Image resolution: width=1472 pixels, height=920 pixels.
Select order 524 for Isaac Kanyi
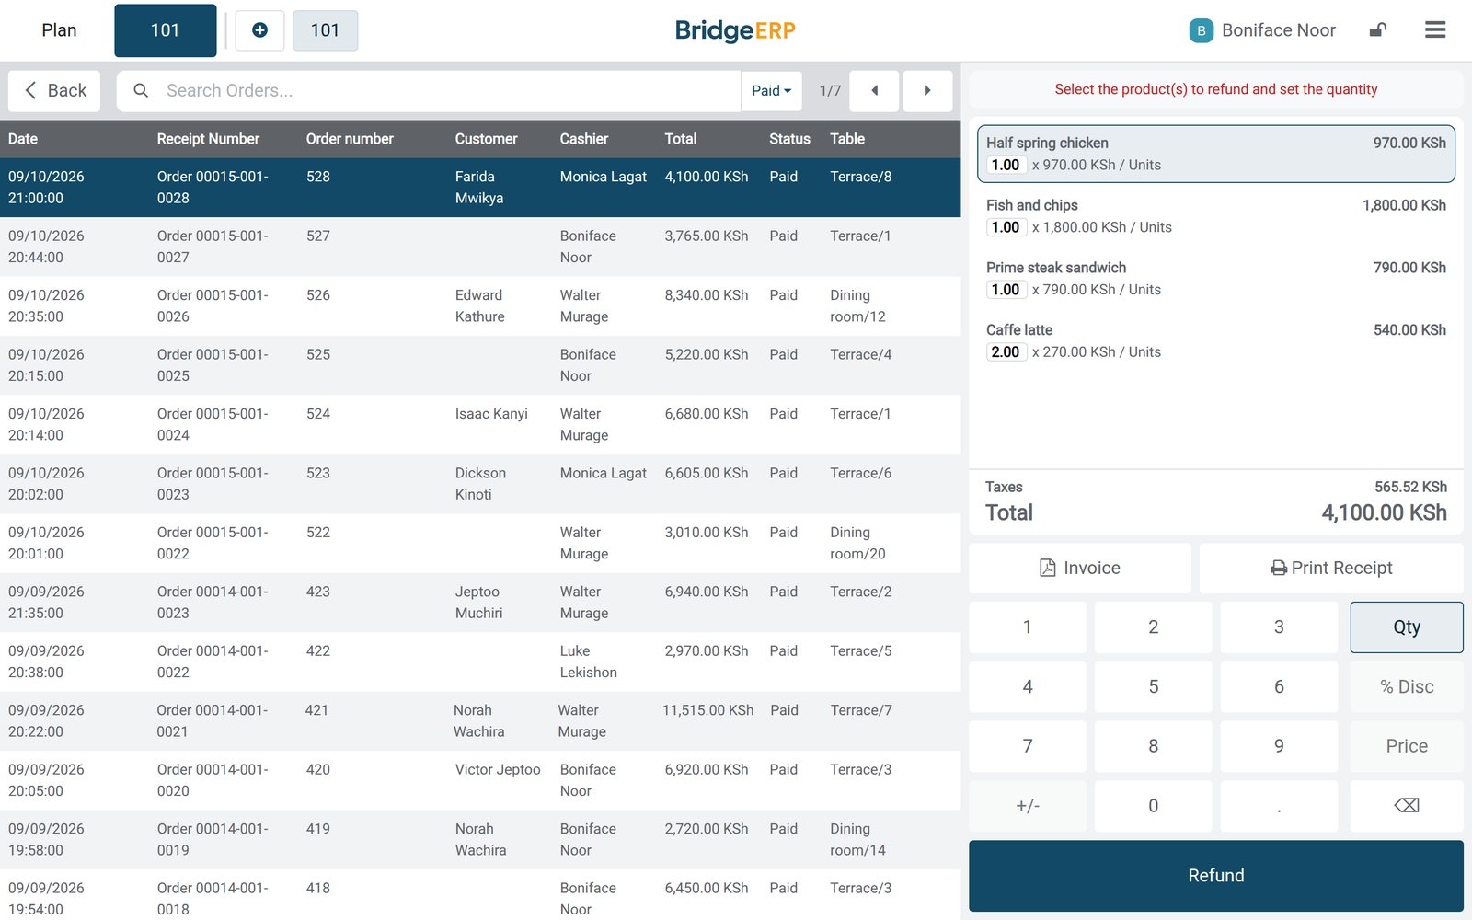point(480,424)
